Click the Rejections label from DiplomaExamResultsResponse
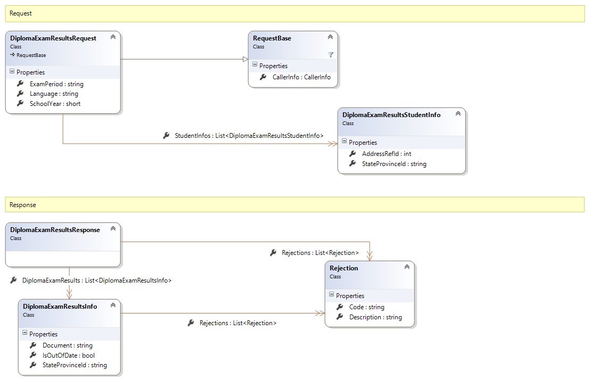Viewport: 589px width, 380px height. click(320, 253)
